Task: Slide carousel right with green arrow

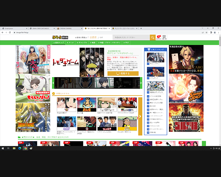Action: pos(141,83)
